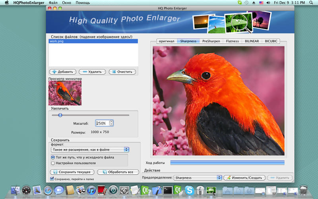The height and width of the screenshot is (199, 318).
Task: Toggle Сохранено, перейти к папке checkbox
Action: point(52,179)
